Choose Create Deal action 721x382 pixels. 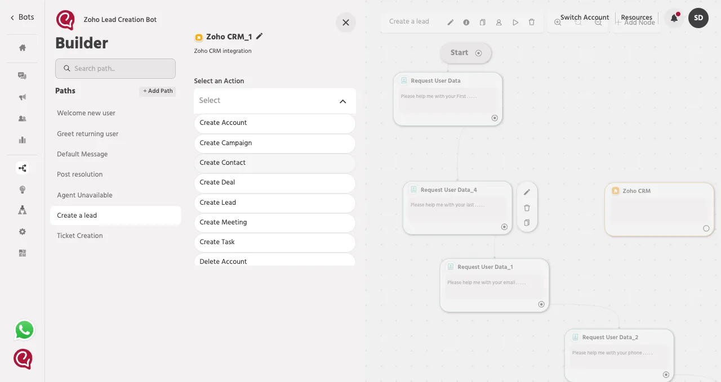pyautogui.click(x=275, y=183)
